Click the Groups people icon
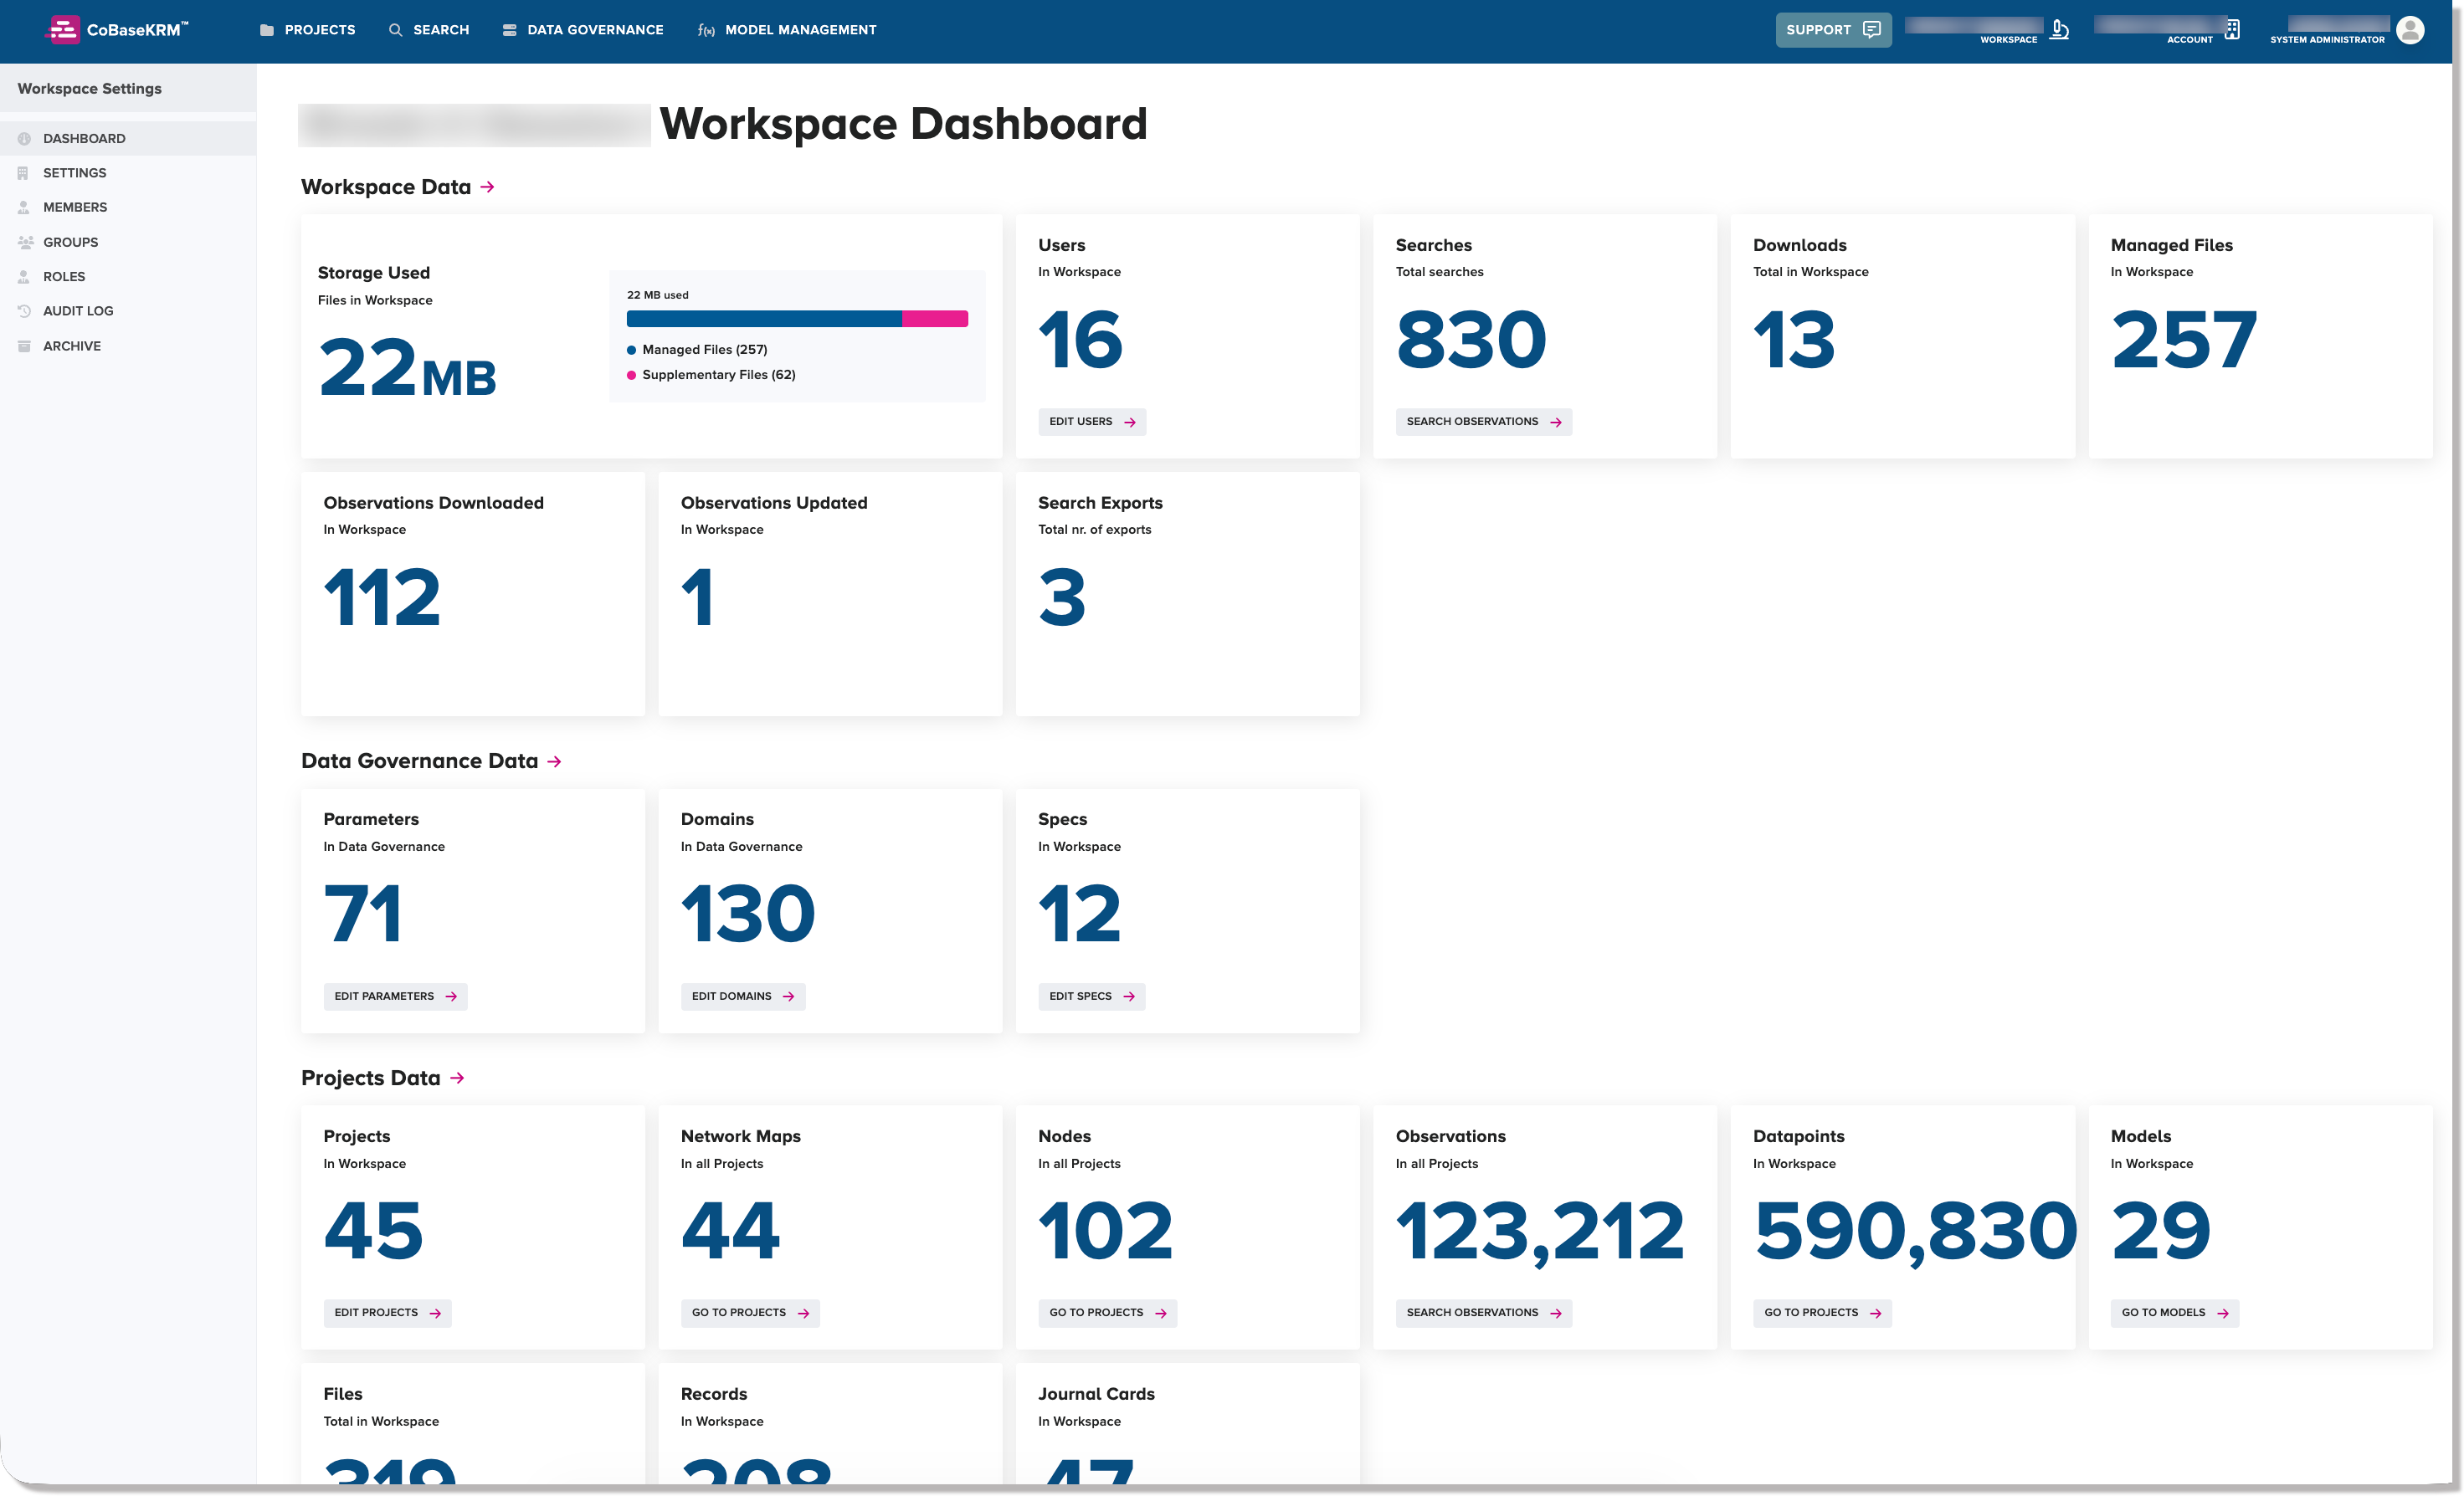This screenshot has height=1496, width=2464. (x=25, y=242)
